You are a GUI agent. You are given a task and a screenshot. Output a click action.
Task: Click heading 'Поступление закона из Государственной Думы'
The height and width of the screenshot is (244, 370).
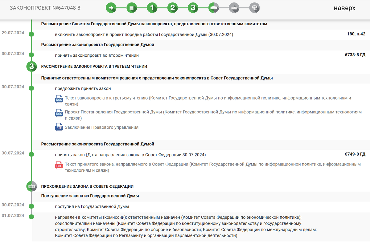[90, 196]
